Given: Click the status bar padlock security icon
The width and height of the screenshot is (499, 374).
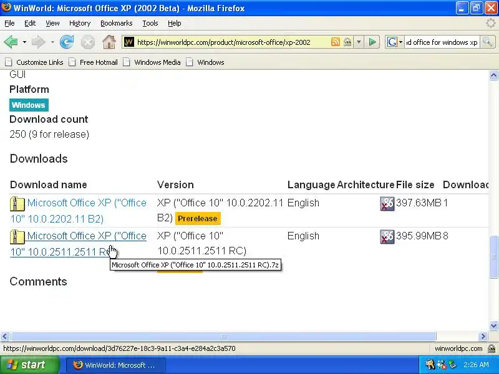Looking at the screenshot, I should click(x=492, y=348).
